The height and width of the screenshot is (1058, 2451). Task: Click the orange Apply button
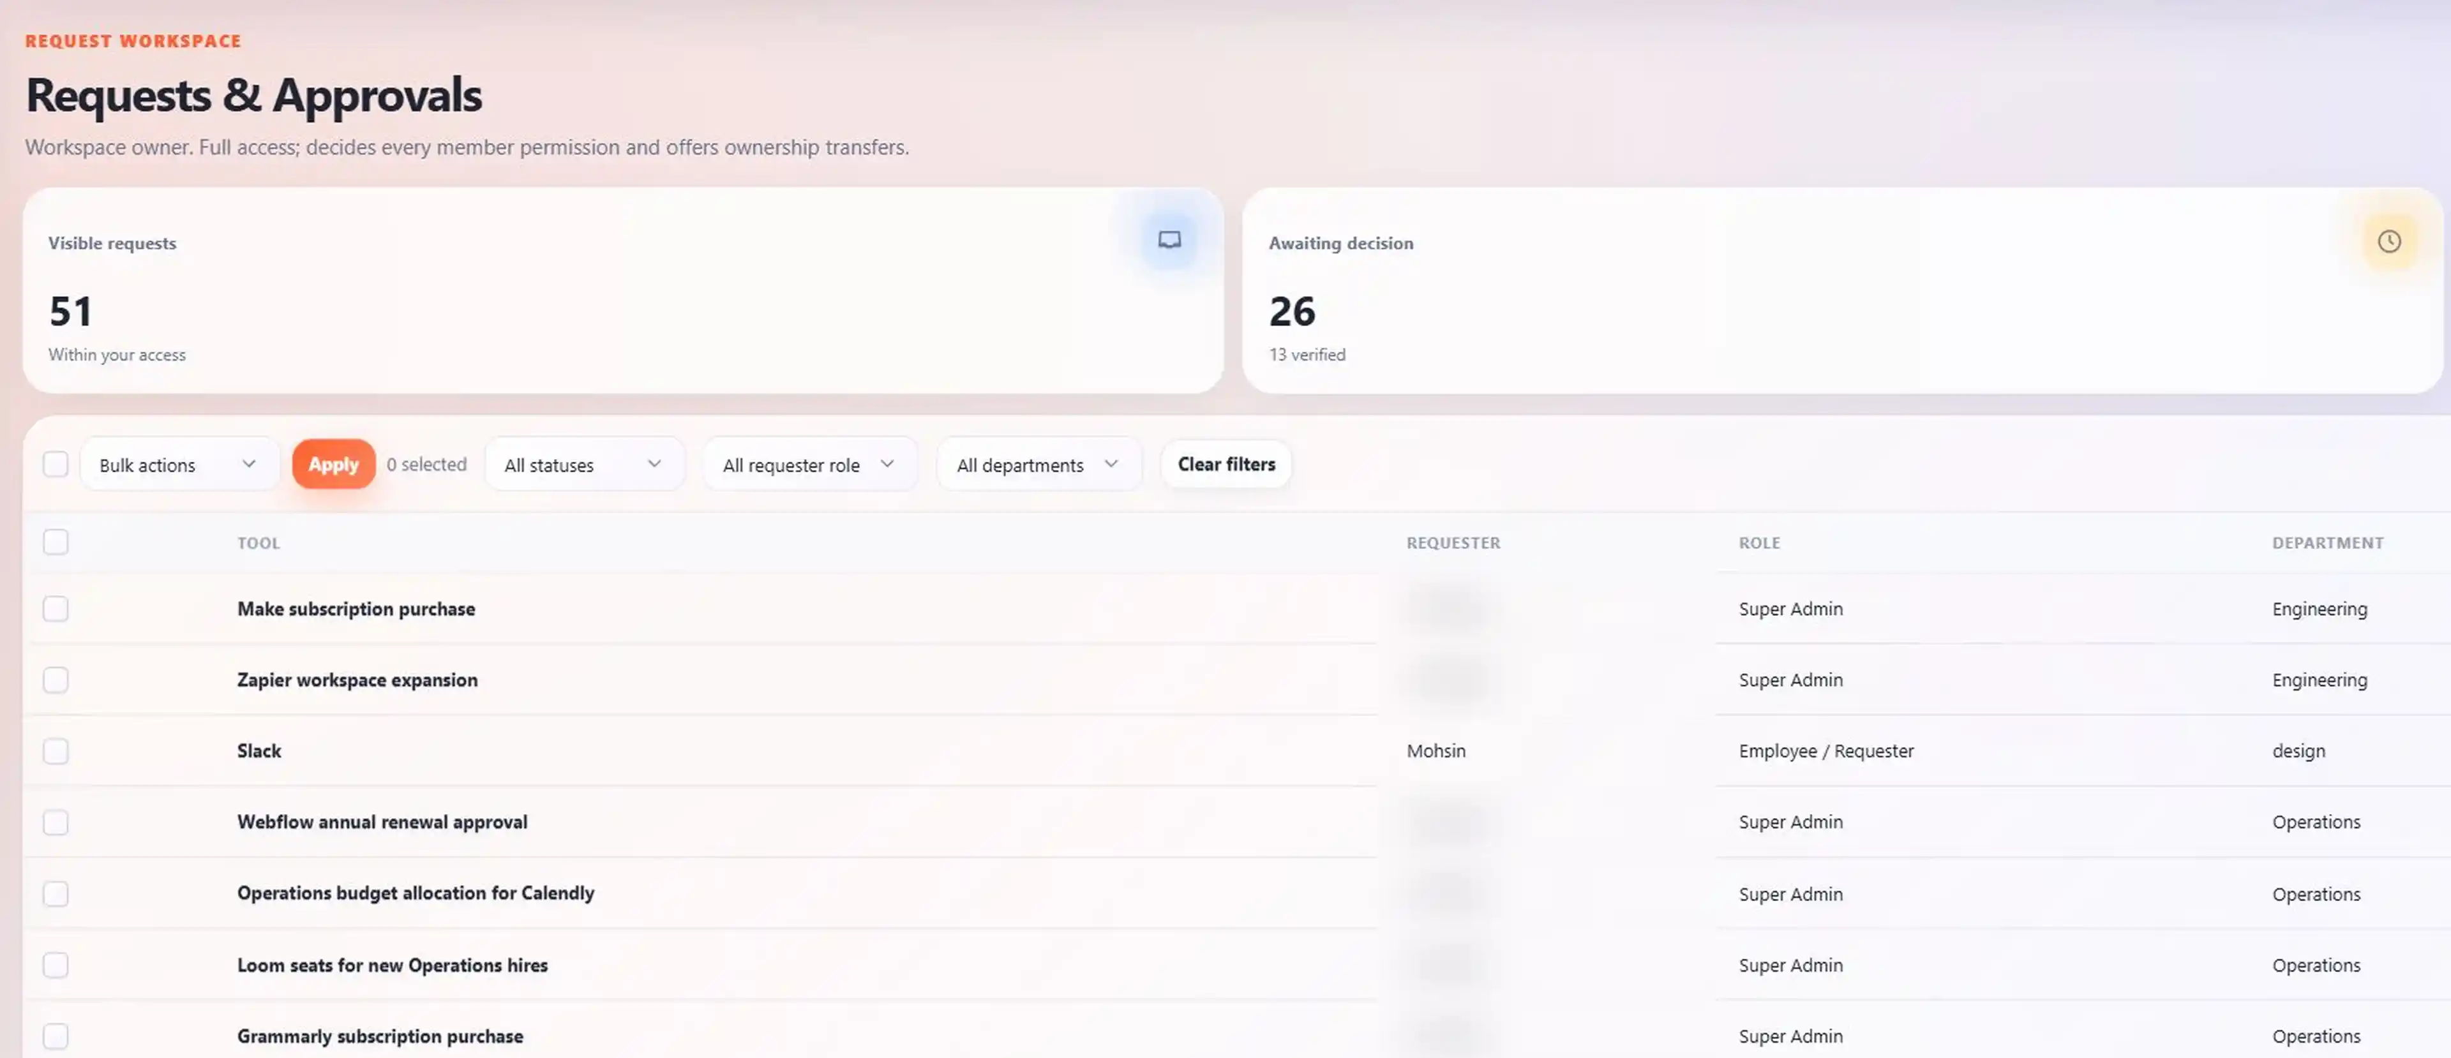[x=333, y=465]
